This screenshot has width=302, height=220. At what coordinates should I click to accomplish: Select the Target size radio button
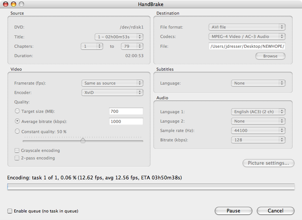(x=17, y=111)
